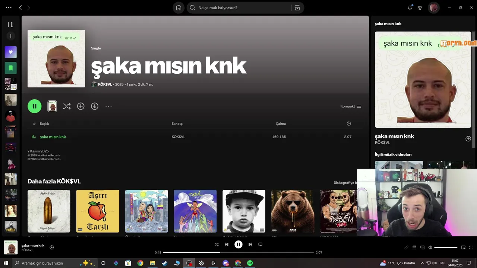The width and height of the screenshot is (477, 268).
Task: Sort by the duration clock column icon
Action: coord(349,124)
